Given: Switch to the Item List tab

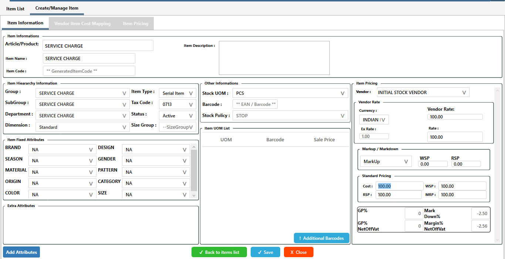Looking at the screenshot, I should pos(15,8).
